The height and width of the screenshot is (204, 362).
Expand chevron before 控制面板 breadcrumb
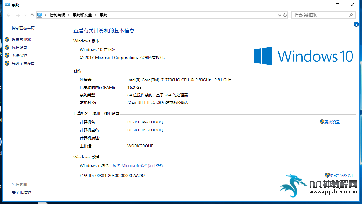click(x=45, y=15)
